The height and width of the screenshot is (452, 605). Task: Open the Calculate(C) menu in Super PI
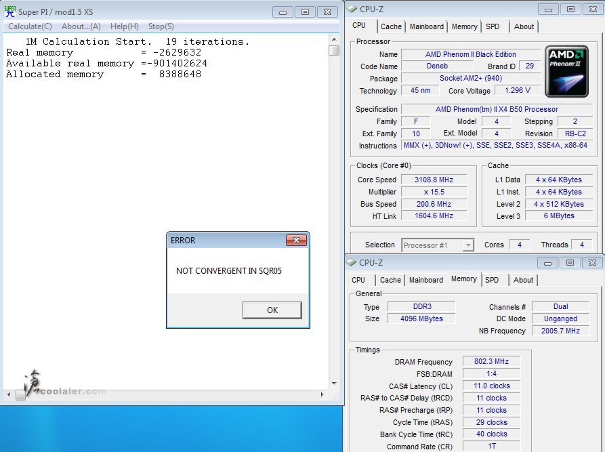[x=30, y=26]
